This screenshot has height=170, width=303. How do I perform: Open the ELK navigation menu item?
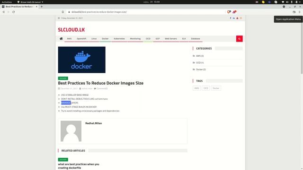[184, 39]
